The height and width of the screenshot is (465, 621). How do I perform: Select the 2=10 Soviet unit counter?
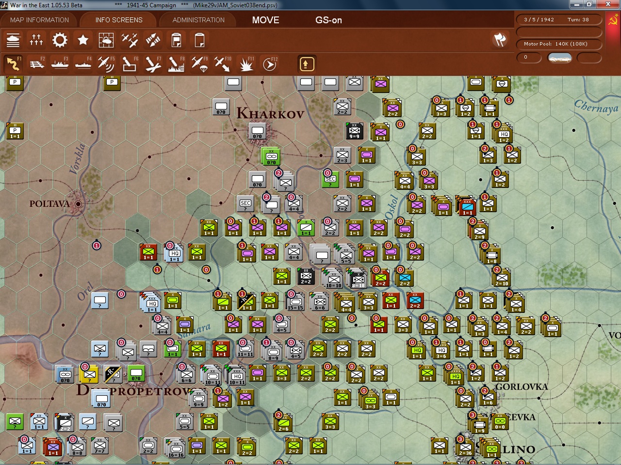pos(502,278)
